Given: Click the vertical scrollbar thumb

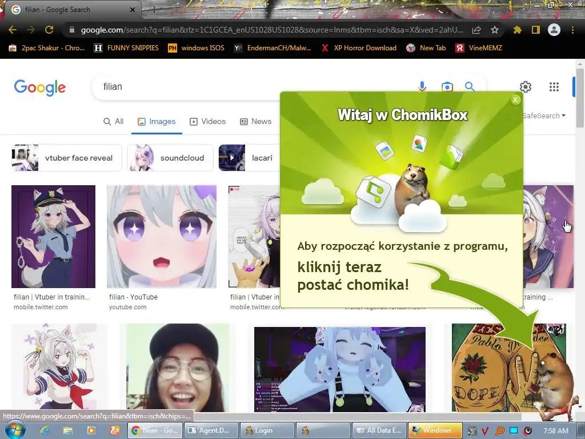Looking at the screenshot, I should 580,98.
